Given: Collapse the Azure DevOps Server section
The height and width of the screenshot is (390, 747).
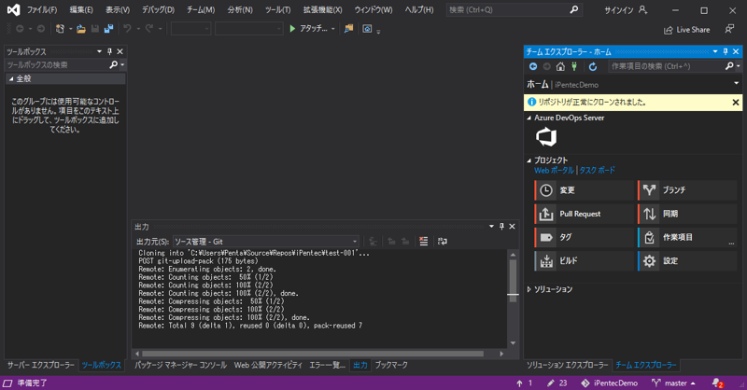Looking at the screenshot, I should point(529,118).
